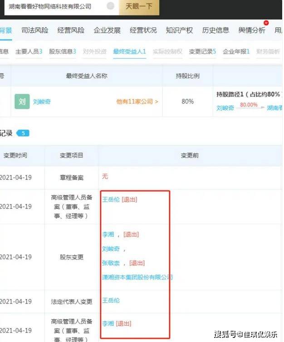284x342 pixels.
Task: Click 变更前 column header
Action: [x=190, y=156]
